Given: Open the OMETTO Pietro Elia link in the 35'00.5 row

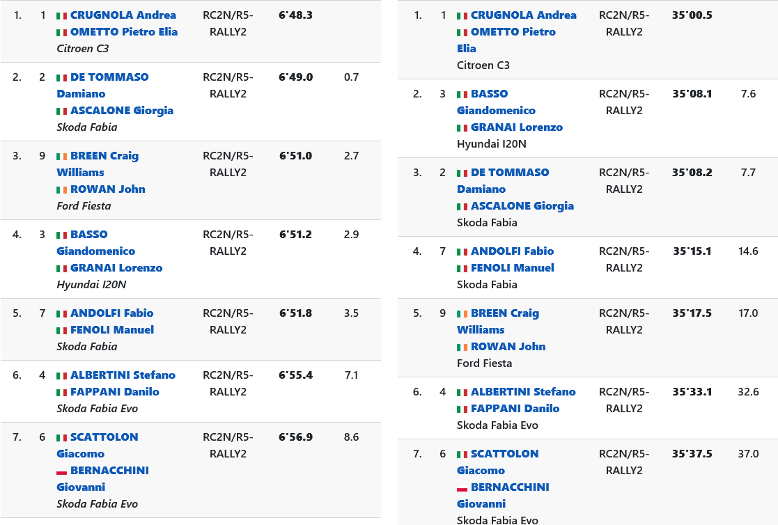Looking at the screenshot, I should [x=513, y=32].
